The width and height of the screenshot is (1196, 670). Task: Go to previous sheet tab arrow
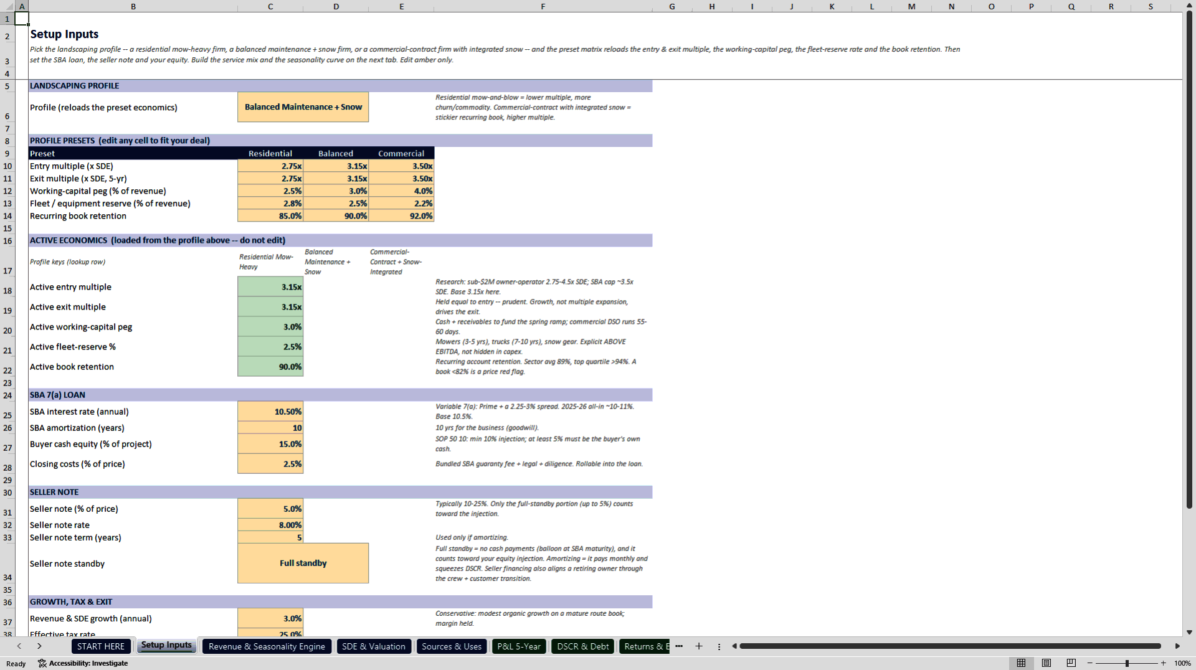pos(19,646)
